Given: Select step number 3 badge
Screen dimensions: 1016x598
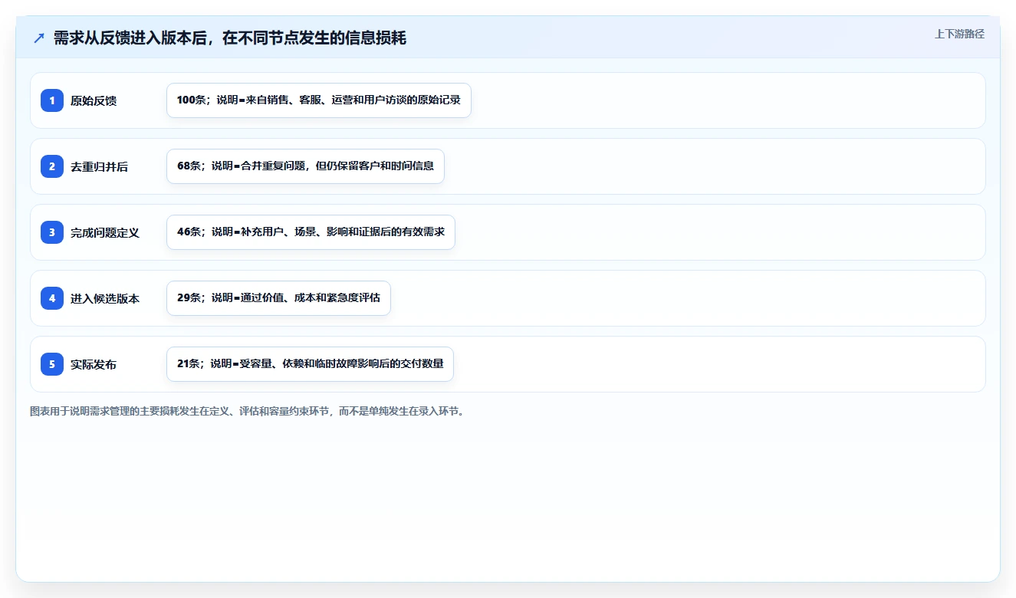Looking at the screenshot, I should (52, 232).
